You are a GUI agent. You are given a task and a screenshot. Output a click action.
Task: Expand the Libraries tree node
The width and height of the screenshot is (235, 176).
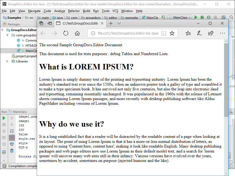(x=7, y=61)
